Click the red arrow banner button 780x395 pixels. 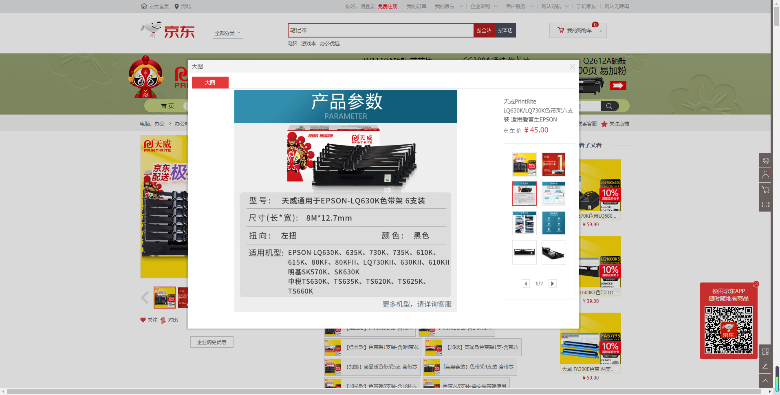coord(618,85)
